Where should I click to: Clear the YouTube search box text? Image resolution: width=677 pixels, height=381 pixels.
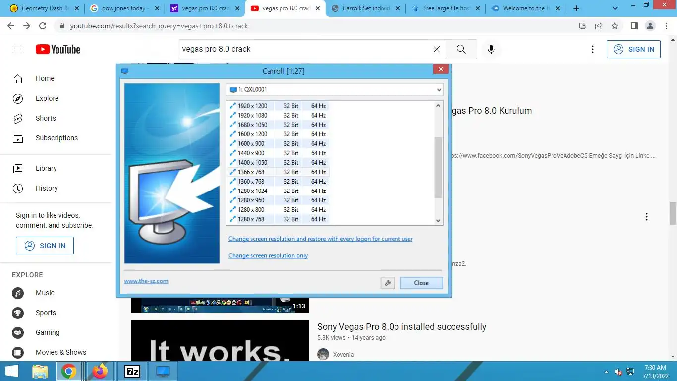tap(437, 49)
